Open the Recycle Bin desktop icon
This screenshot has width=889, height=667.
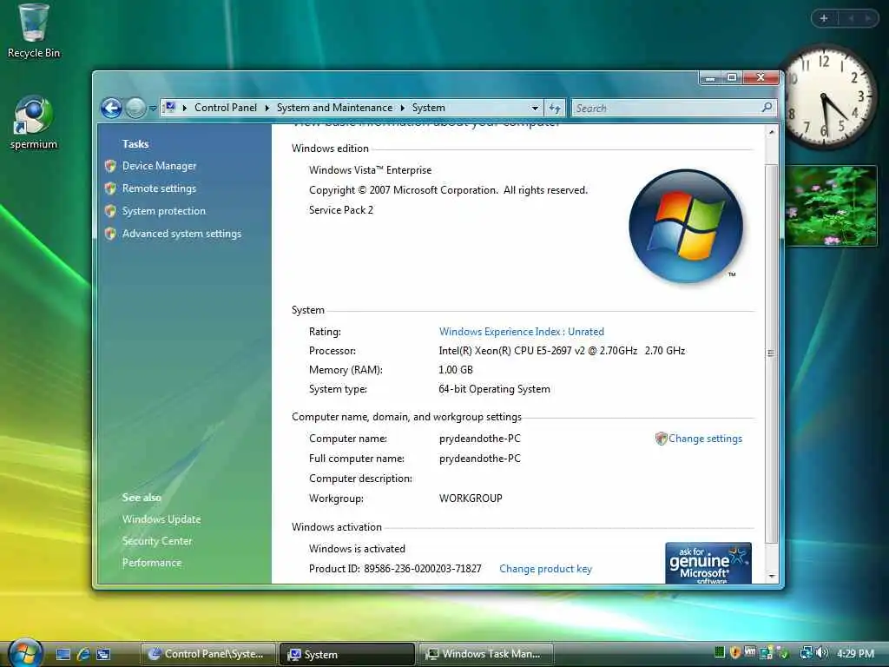pyautogui.click(x=33, y=31)
